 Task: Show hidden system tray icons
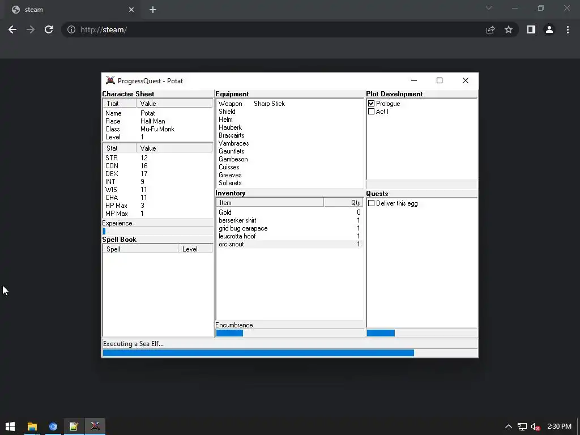[x=509, y=427]
